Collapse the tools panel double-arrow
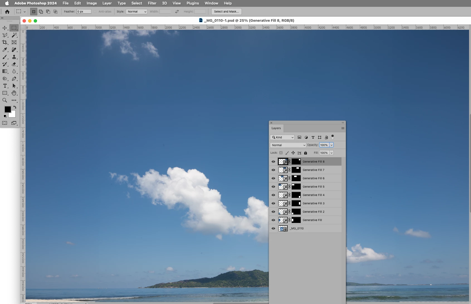471x304 pixels. point(2,18)
